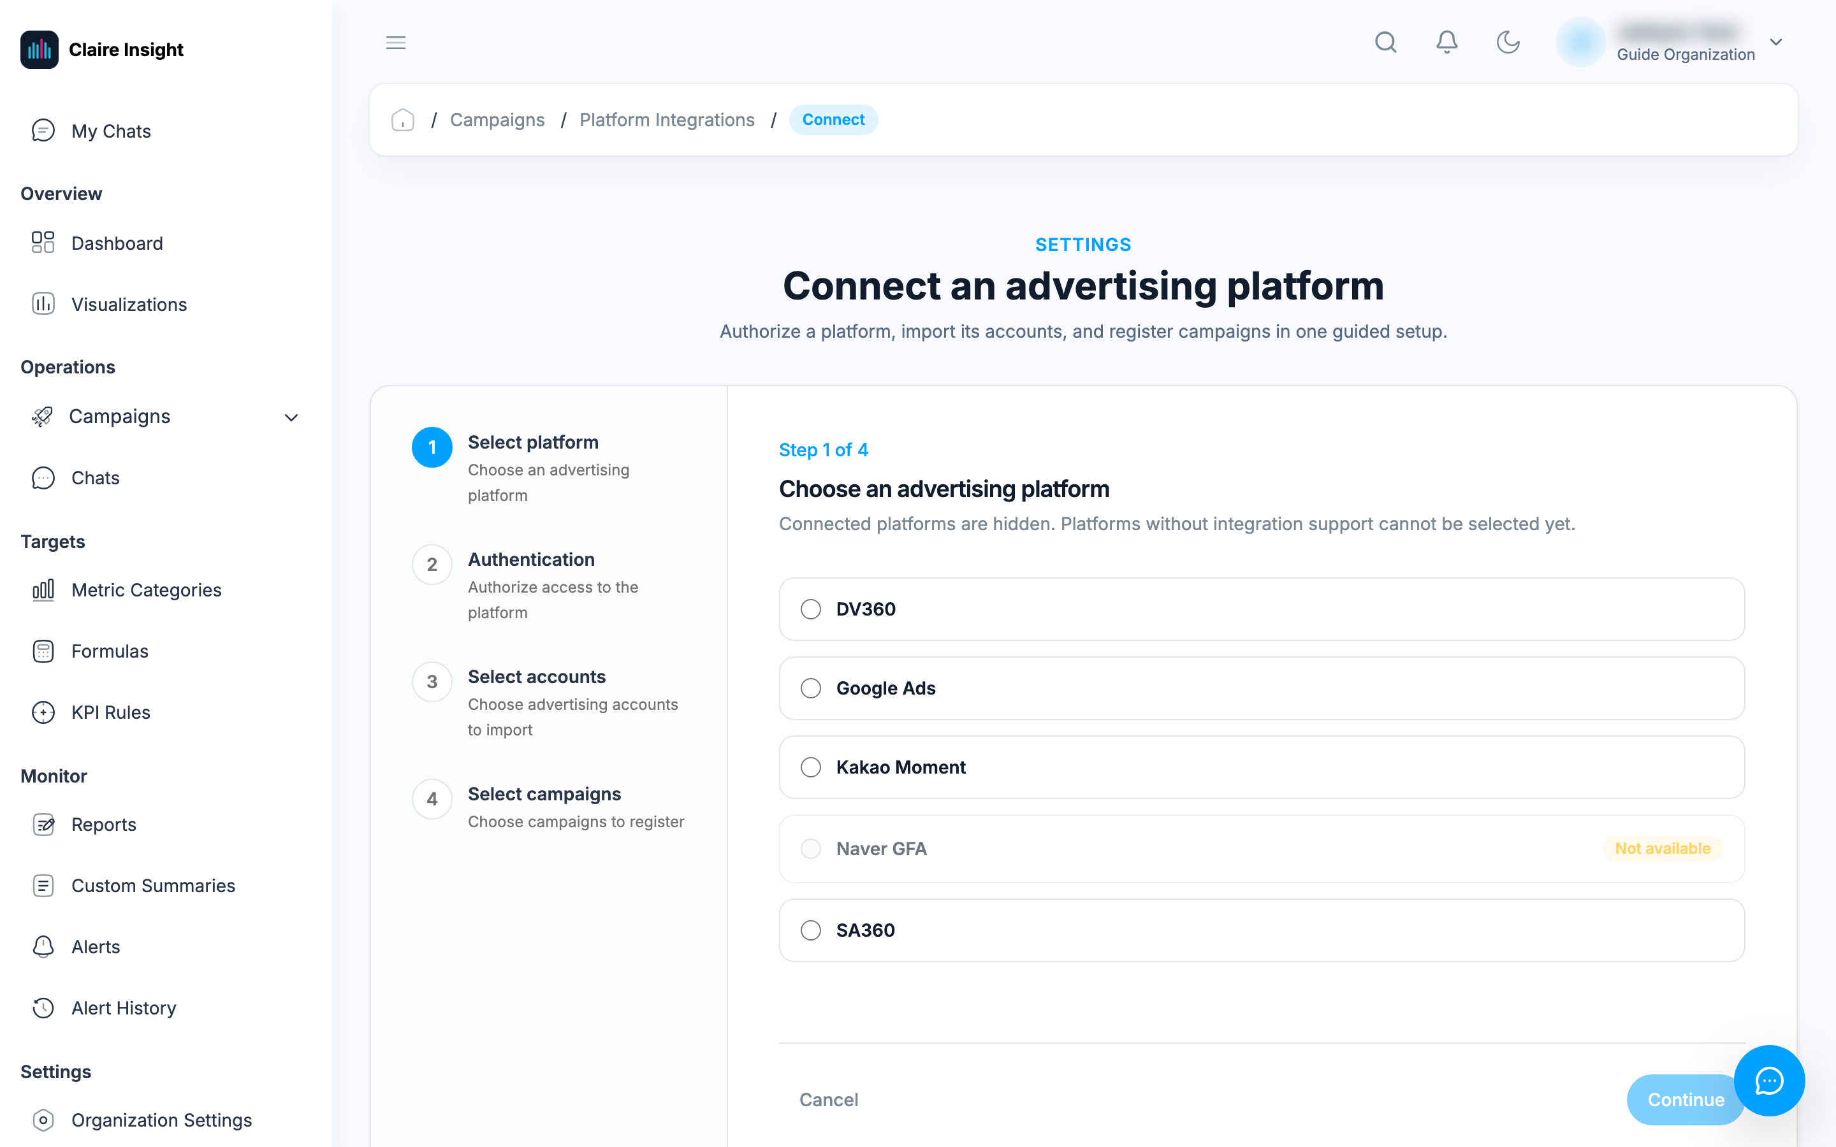Viewport: 1836px width, 1147px height.
Task: Click the Step 1 of 4 text
Action: (823, 450)
